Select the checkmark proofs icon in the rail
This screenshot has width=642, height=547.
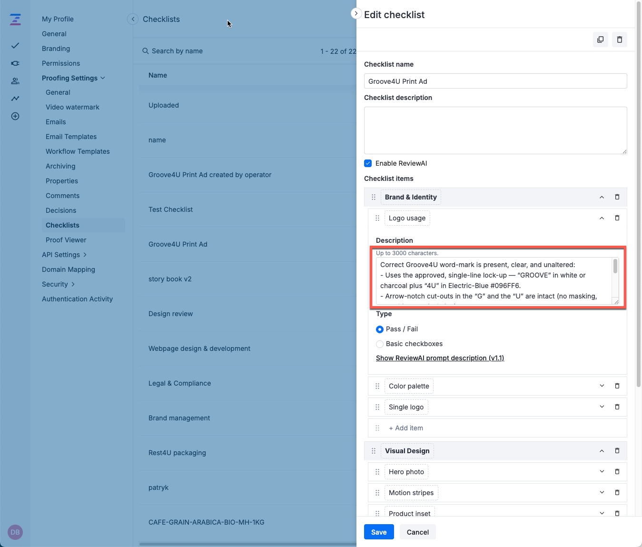15,46
